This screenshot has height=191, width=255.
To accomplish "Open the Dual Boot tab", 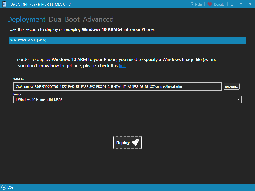I will (x=64, y=19).
